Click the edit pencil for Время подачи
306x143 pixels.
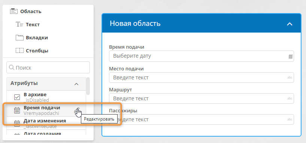click(x=76, y=110)
